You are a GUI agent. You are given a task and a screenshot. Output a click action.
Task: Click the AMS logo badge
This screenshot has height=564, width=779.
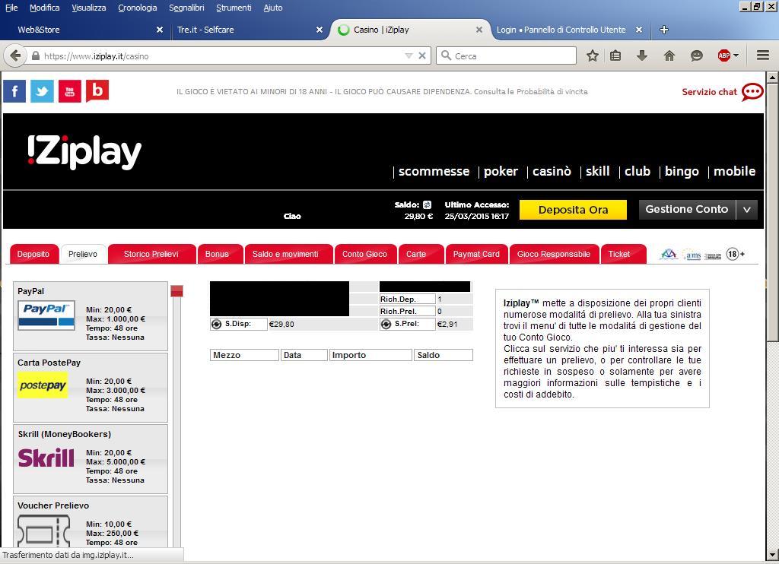[x=692, y=255]
